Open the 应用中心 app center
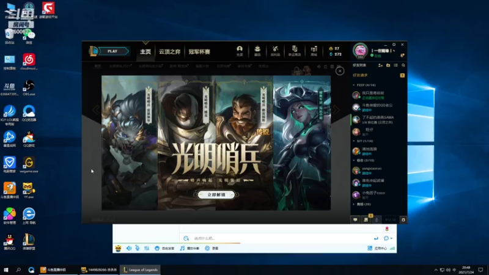Viewport: 489px width, 275px height. [x=377, y=249]
